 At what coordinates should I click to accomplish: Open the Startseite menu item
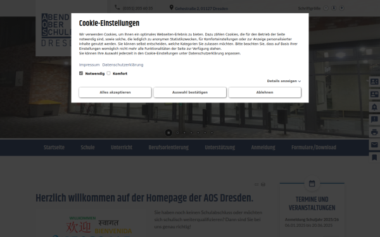[54, 147]
